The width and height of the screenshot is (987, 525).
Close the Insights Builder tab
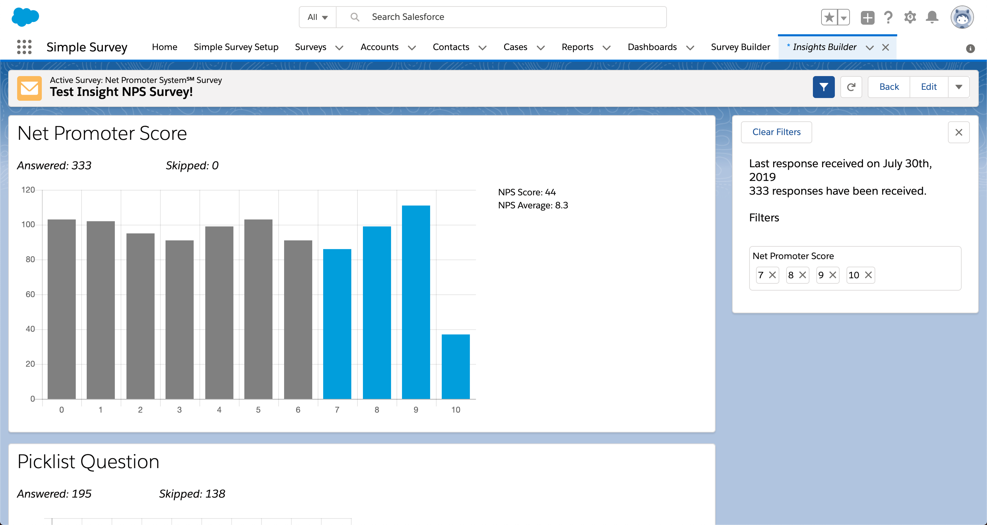click(886, 47)
